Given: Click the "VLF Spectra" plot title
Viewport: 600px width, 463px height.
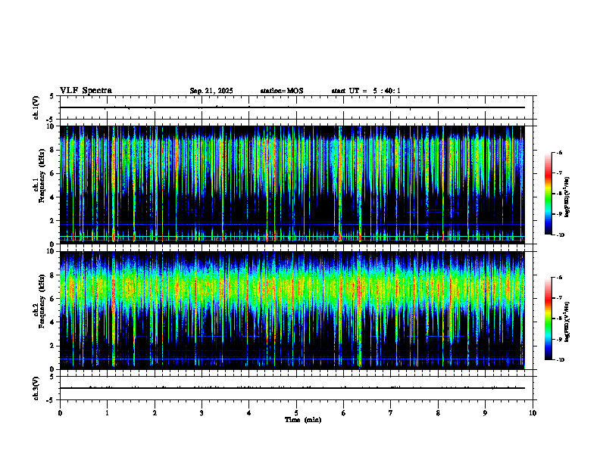Looking at the screenshot, I should pyautogui.click(x=86, y=90).
